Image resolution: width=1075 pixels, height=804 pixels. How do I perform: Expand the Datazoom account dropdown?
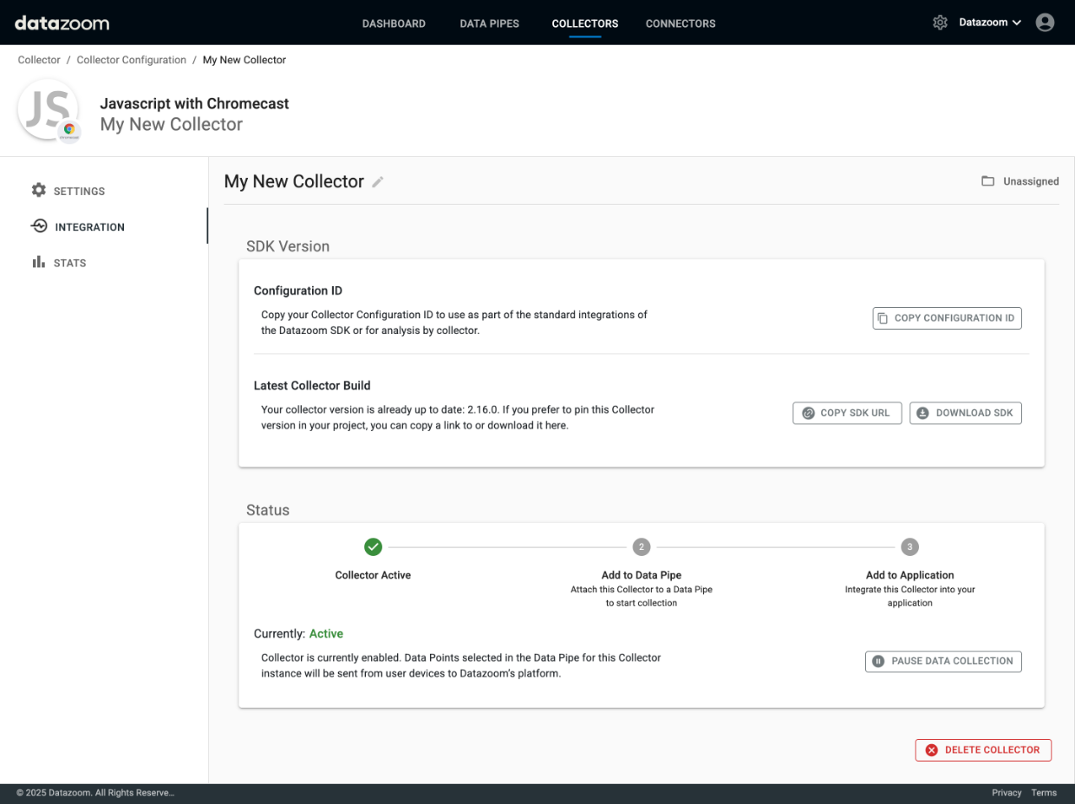click(x=990, y=23)
